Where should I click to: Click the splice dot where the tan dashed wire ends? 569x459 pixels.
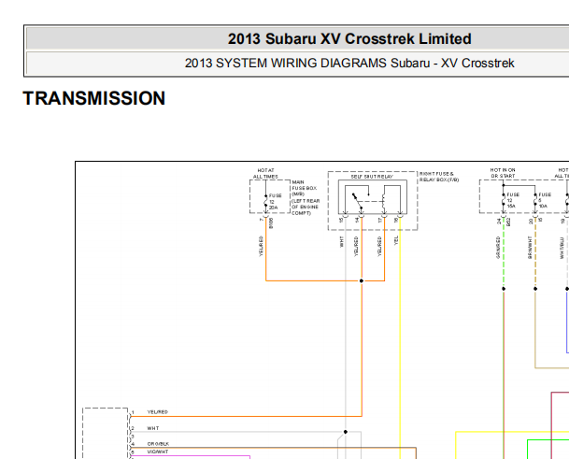tap(535, 289)
